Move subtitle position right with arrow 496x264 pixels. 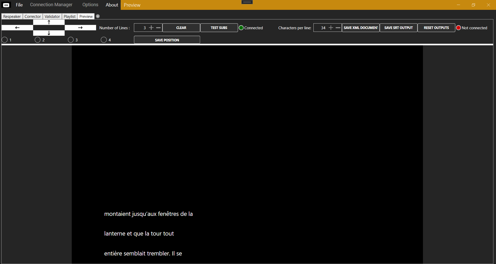coord(80,28)
